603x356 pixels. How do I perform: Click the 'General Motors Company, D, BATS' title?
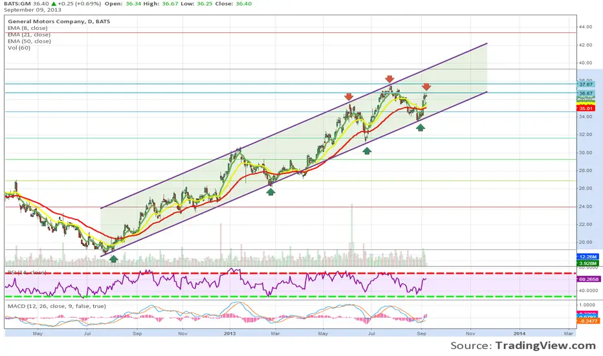(x=59, y=21)
